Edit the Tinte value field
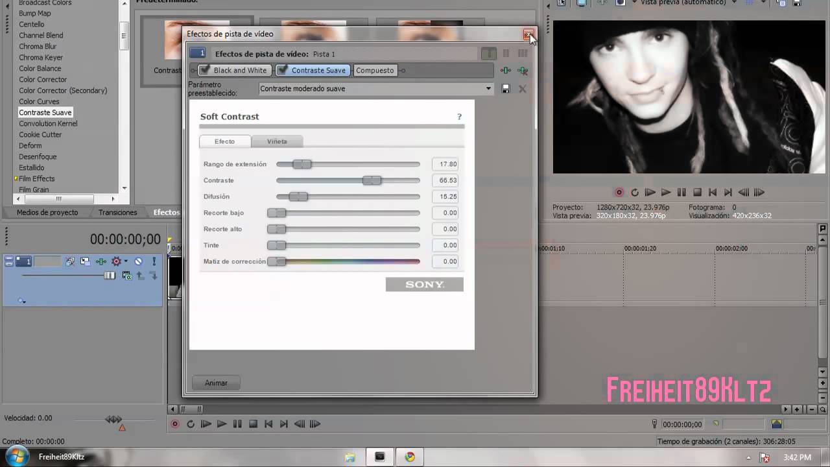This screenshot has height=467, width=830. [x=445, y=245]
